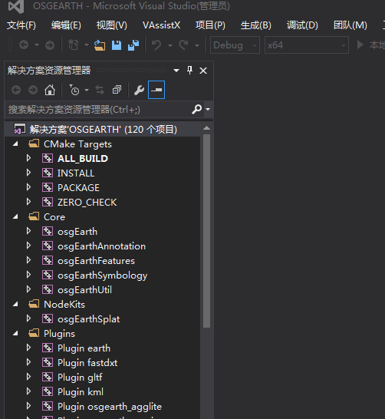Click the open file folder icon

(x=100, y=45)
